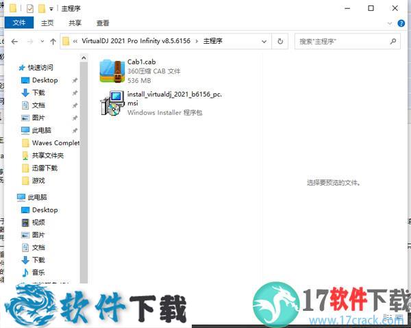Click the pin icon next to pinned 此电脑
This screenshot has width=411, height=328.
pos(75,131)
